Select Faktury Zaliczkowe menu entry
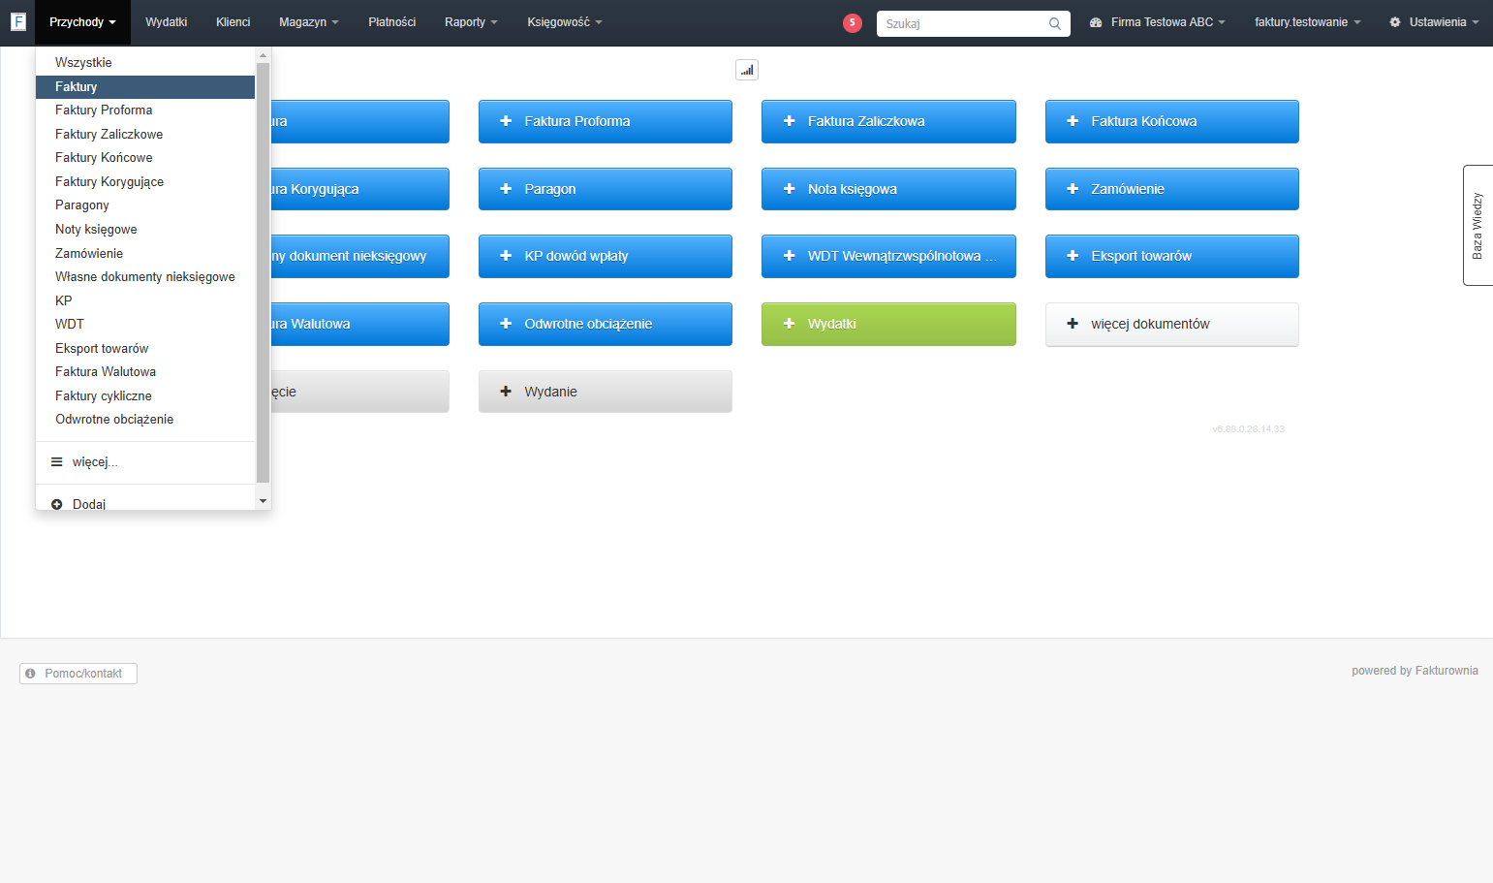 click(x=145, y=135)
